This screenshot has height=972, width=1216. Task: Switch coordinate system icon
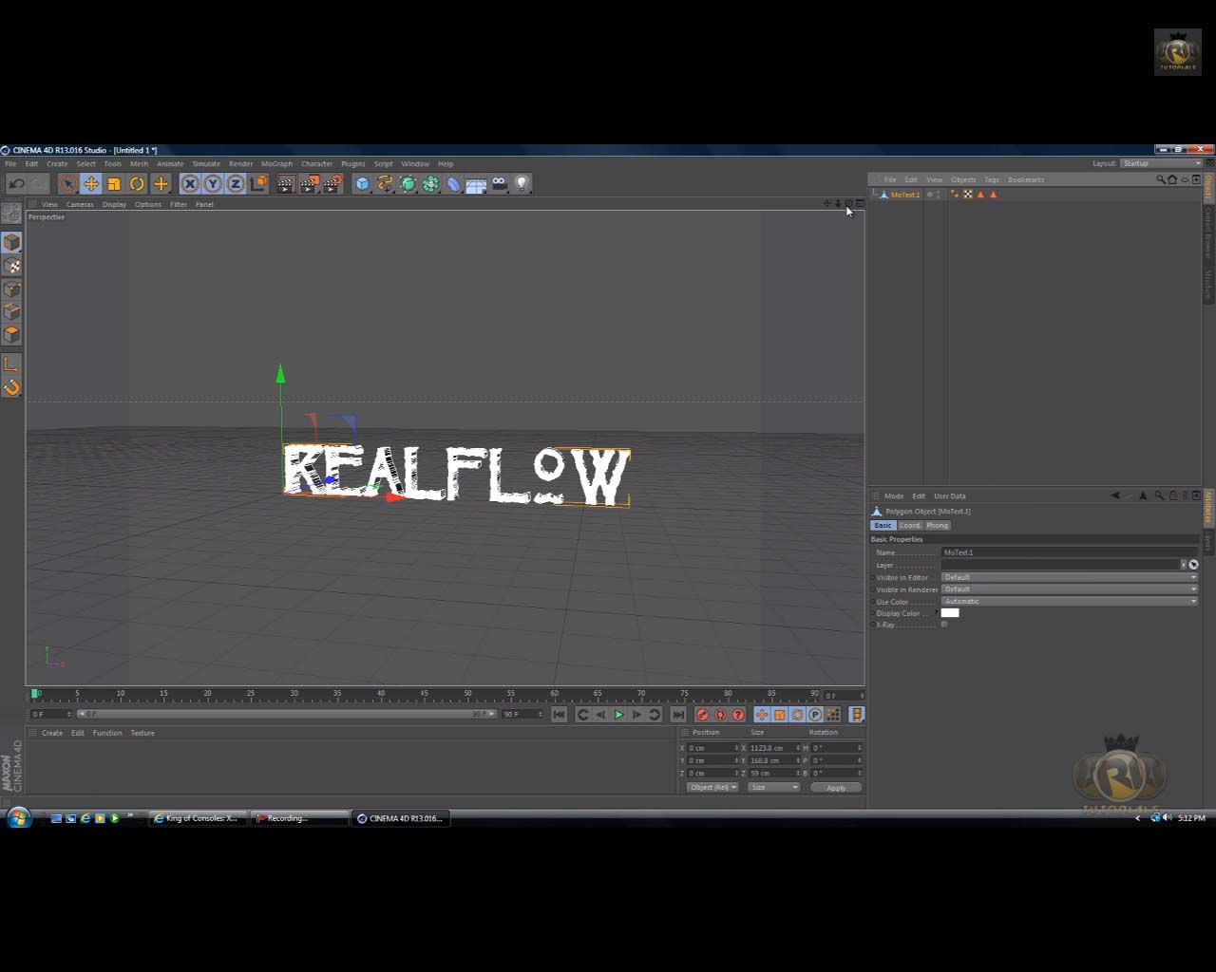[259, 184]
